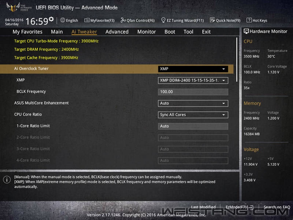Click the 2-Core Ratio Limit field
Image resolution: width=293 pixels, height=220 pixels.
tap(193, 138)
